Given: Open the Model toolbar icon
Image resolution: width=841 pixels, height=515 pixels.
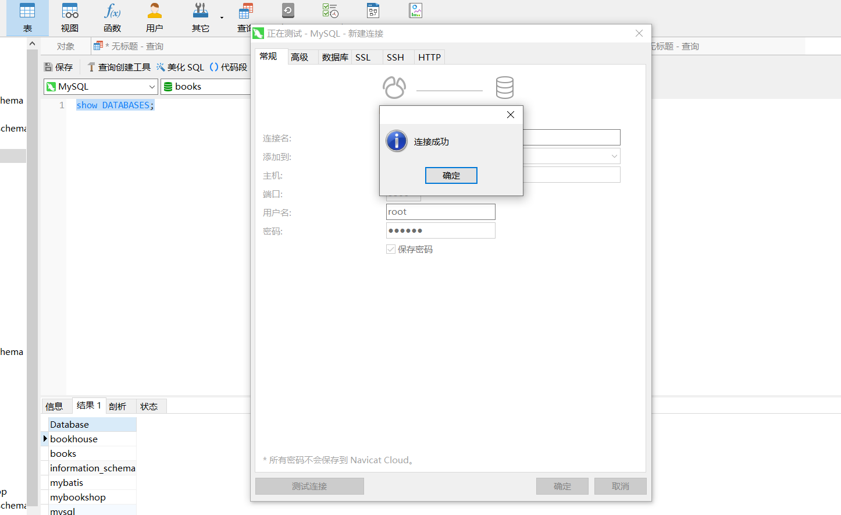Looking at the screenshot, I should (373, 10).
